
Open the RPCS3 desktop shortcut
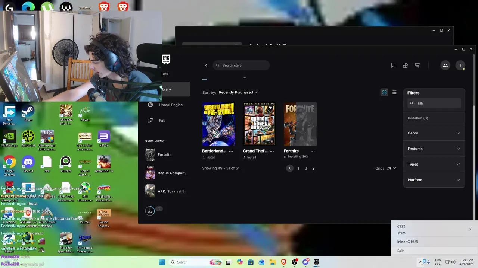[103, 139]
